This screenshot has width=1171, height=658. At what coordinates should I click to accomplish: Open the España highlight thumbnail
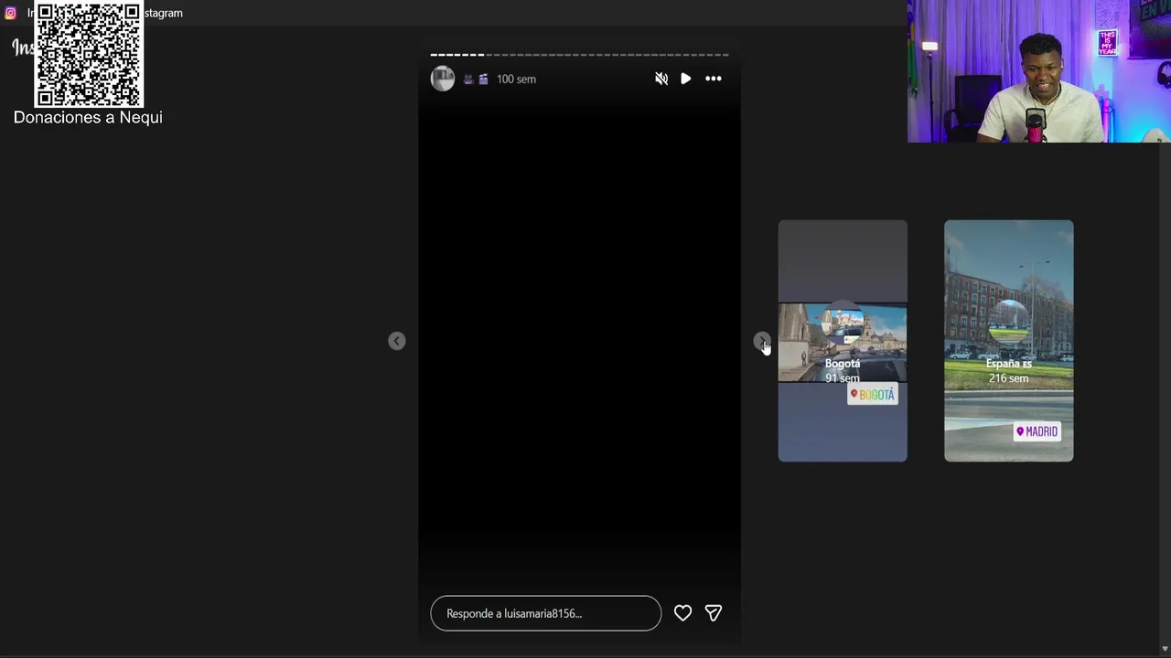[1008, 341]
